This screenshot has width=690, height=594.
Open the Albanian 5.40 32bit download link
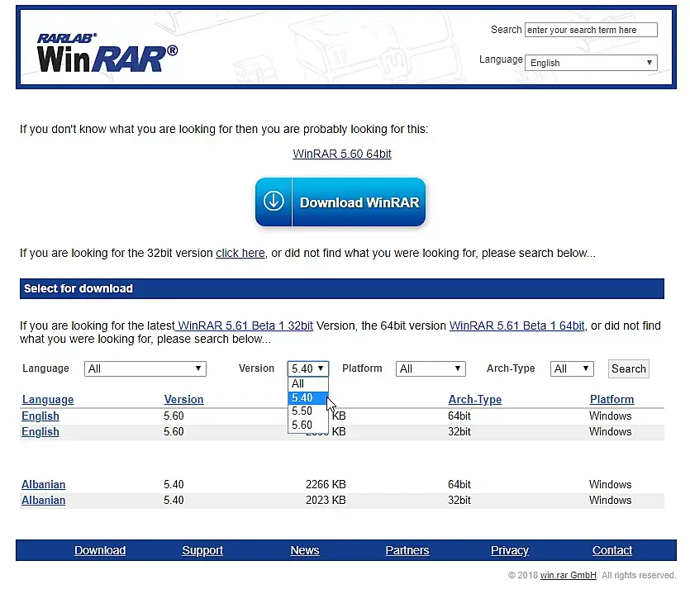[44, 501]
